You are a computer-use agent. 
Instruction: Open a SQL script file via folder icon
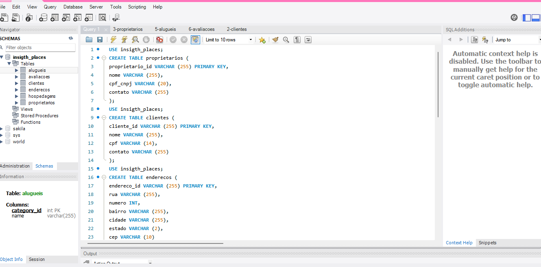coord(89,40)
